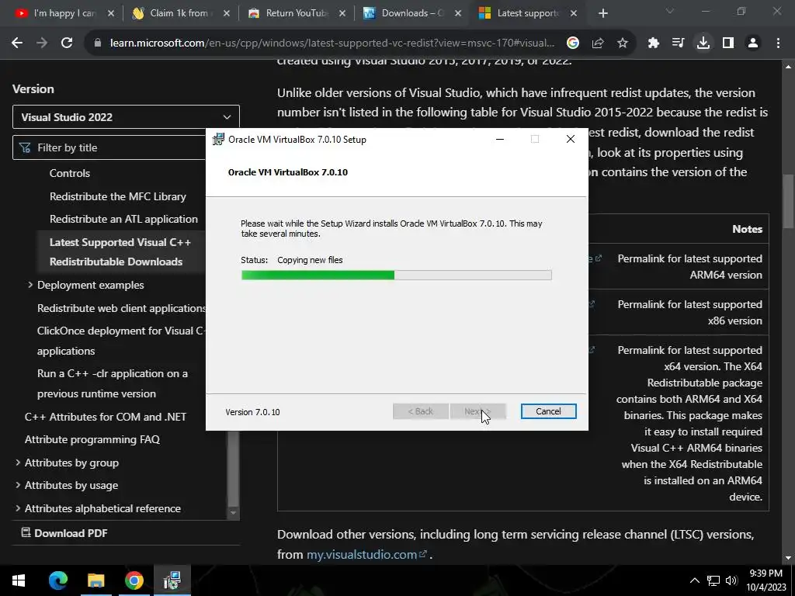Click Download PDF link
The image size is (795, 596).
64,533
